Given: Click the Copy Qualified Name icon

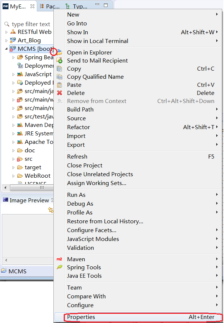Looking at the screenshot, I should 59,77.
